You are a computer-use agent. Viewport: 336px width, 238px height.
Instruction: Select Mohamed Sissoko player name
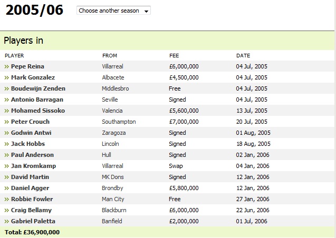(x=38, y=111)
